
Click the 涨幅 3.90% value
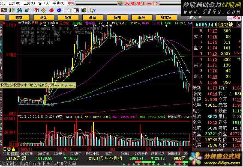[x=211, y=99]
